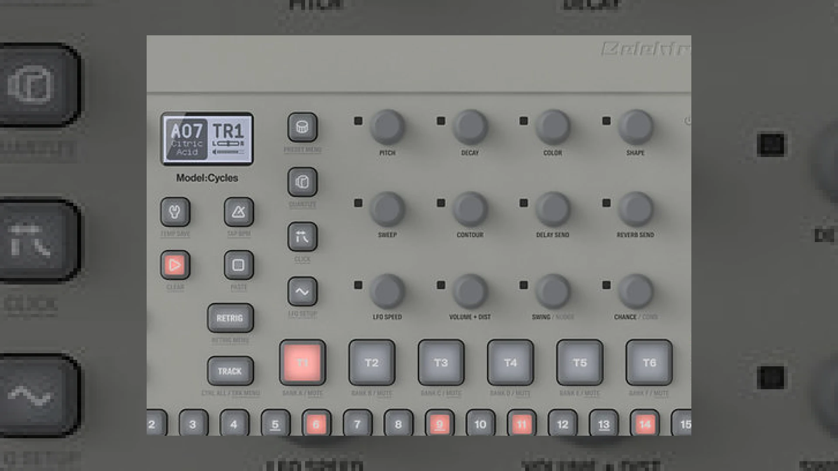
Task: Push the TRACK button
Action: [x=230, y=371]
